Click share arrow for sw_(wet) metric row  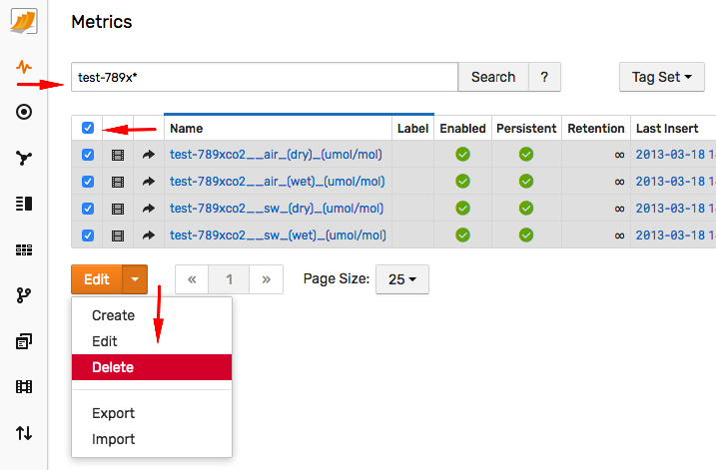149,235
